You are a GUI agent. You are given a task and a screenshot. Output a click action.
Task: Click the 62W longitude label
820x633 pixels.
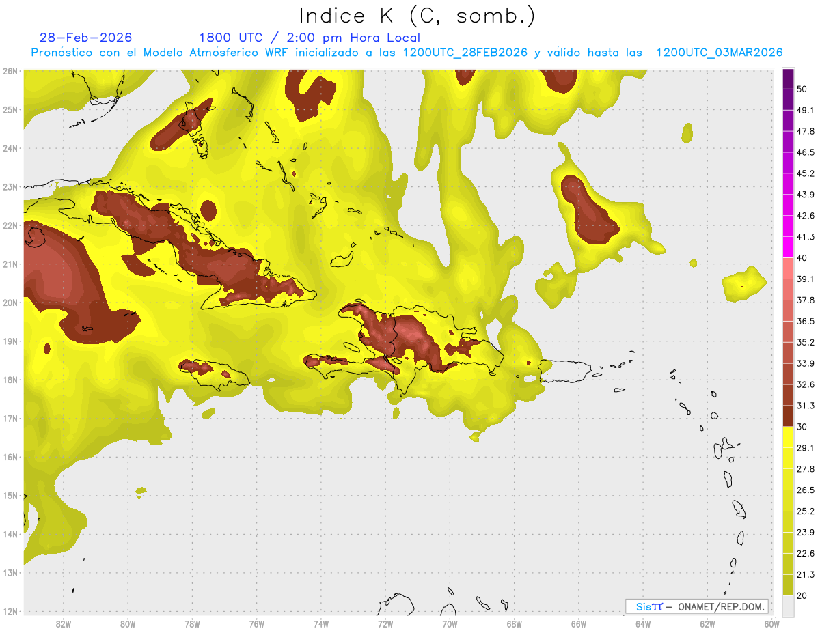707,624
